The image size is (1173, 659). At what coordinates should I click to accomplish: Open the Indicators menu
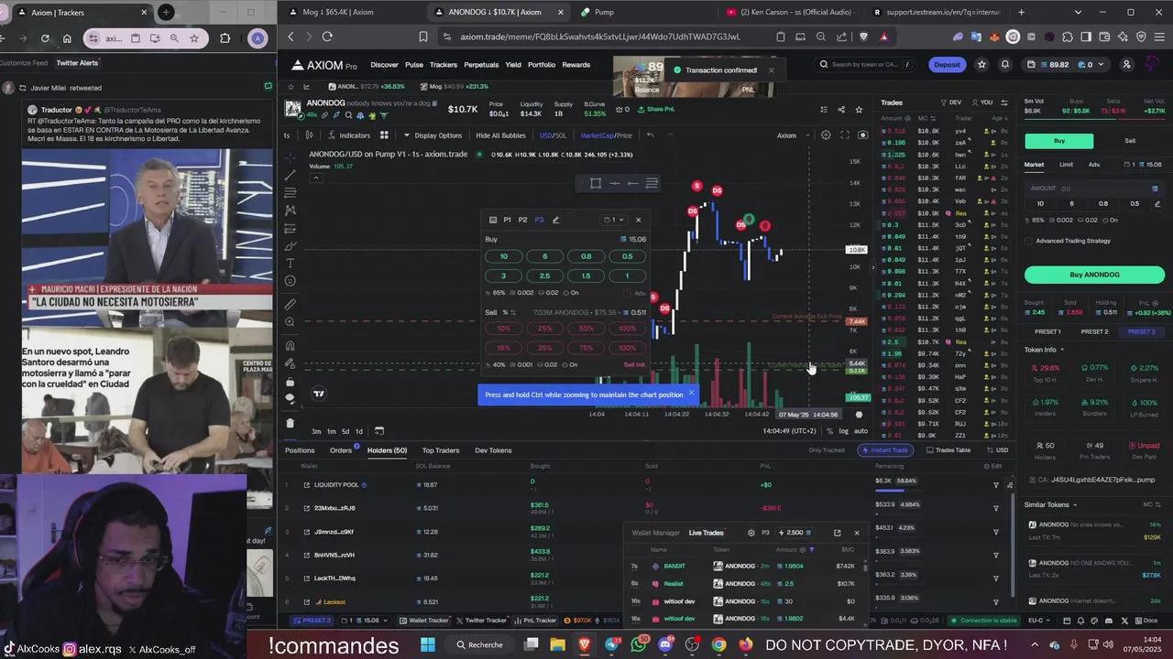(349, 135)
